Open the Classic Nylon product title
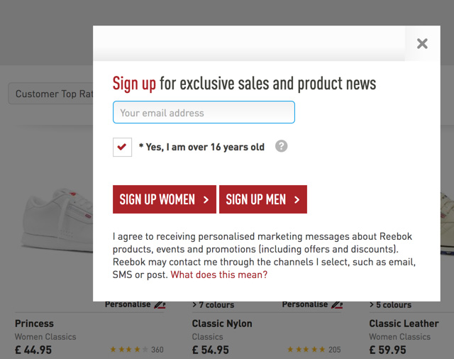454x359 pixels. pos(222,324)
